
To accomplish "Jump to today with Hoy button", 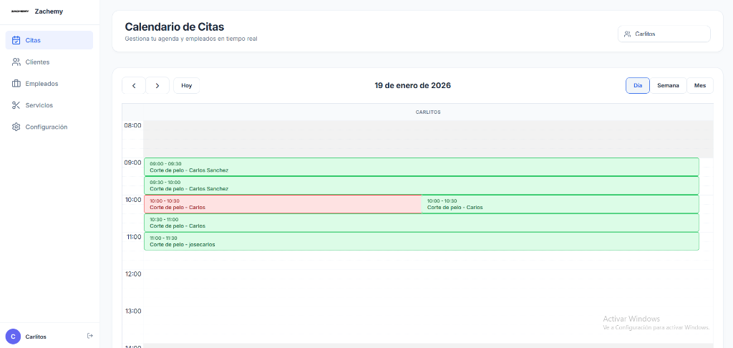I will [186, 86].
